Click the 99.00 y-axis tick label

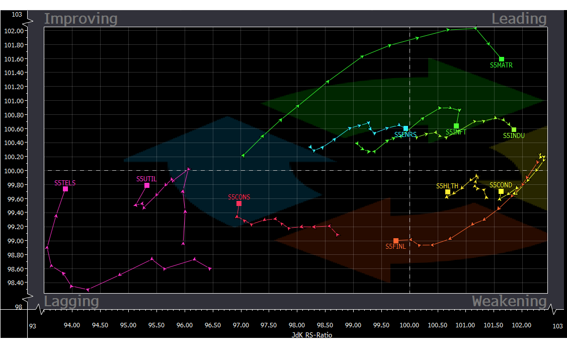[16, 241]
